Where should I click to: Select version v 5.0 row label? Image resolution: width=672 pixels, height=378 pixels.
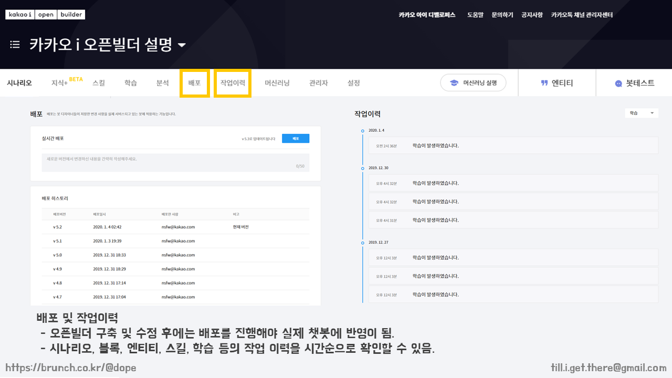point(57,255)
